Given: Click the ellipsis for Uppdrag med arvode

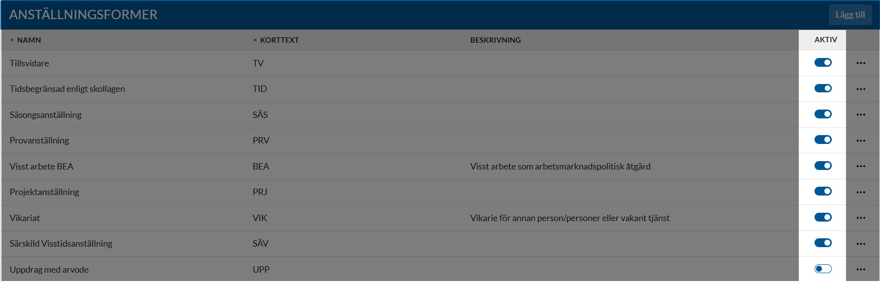Looking at the screenshot, I should pos(860,269).
